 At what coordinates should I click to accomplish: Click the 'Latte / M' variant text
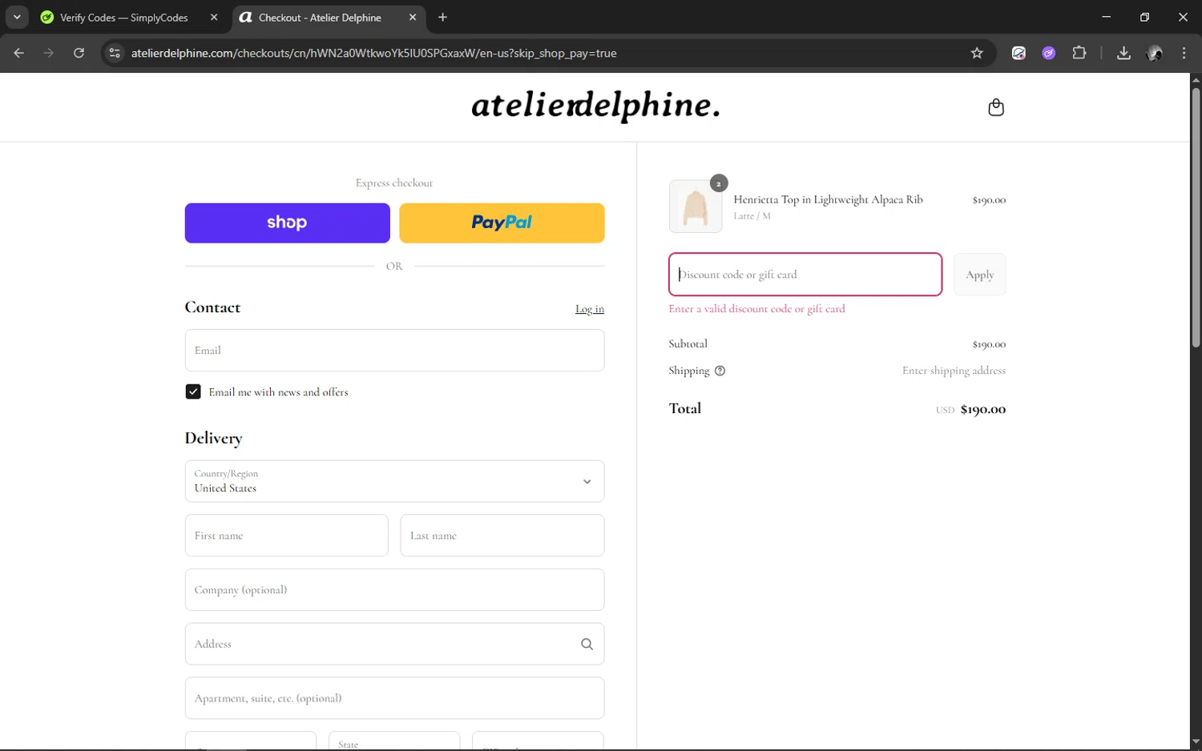pyautogui.click(x=752, y=216)
